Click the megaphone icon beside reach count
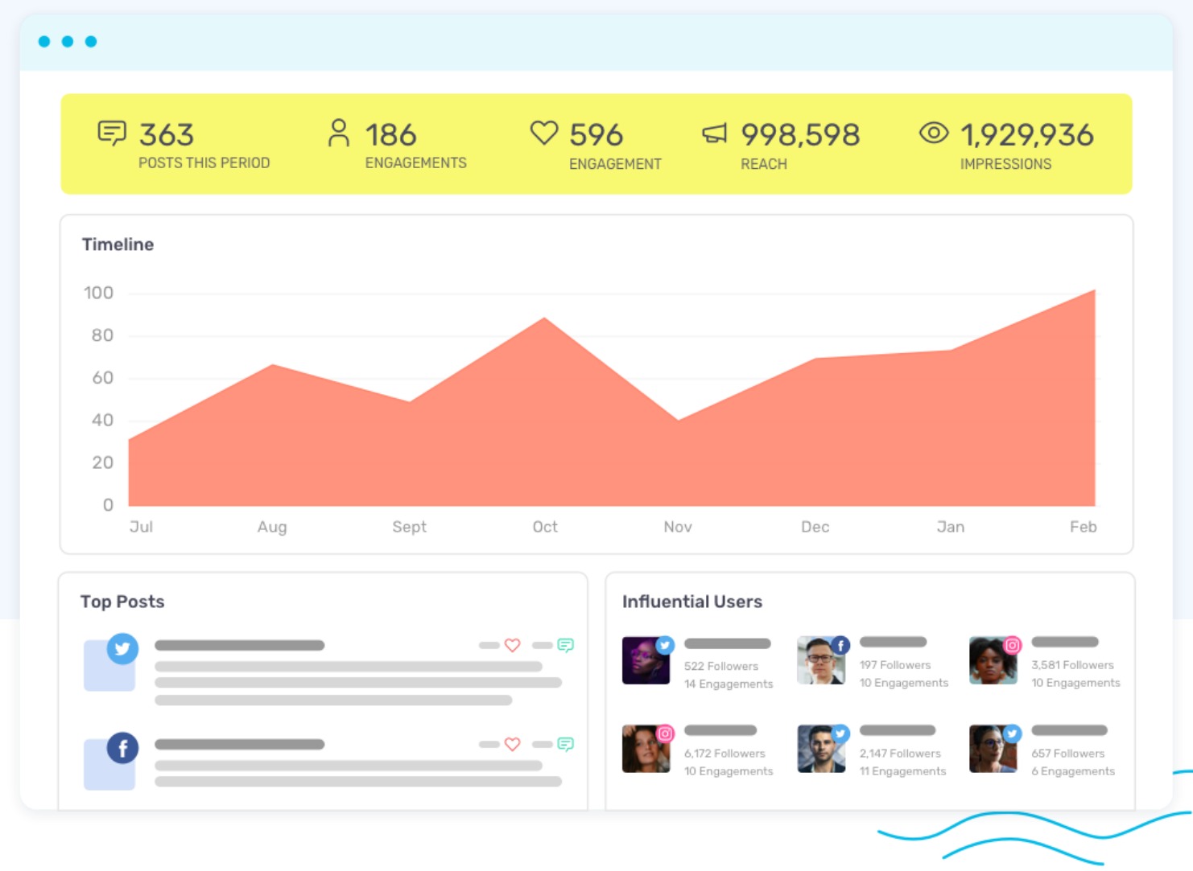Image resolution: width=1193 pixels, height=871 pixels. click(715, 132)
